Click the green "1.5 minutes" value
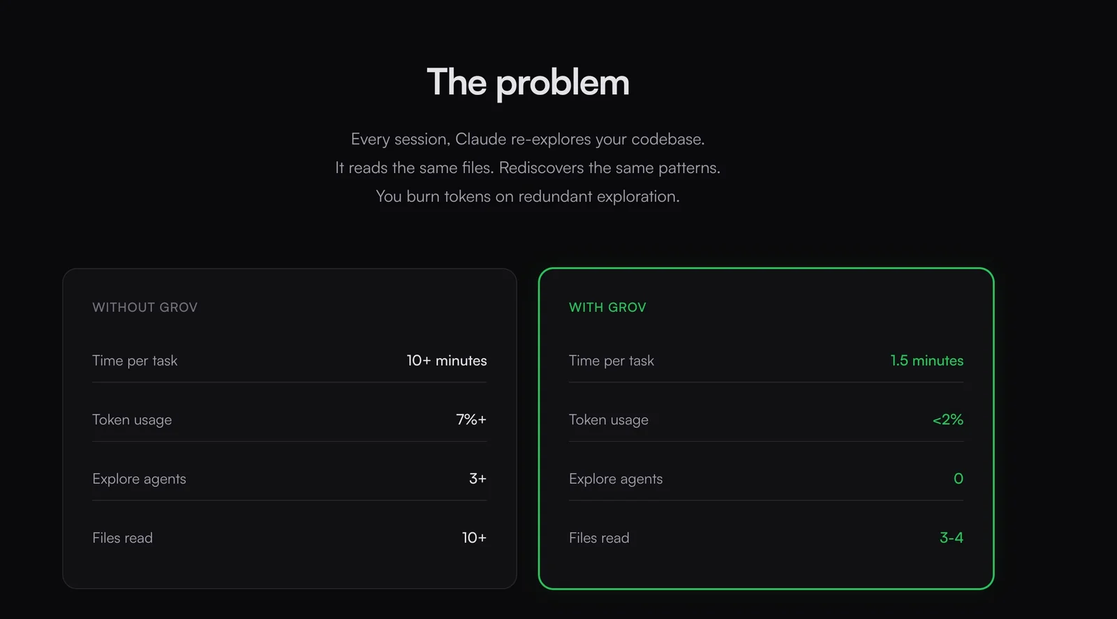1117x619 pixels. 926,360
